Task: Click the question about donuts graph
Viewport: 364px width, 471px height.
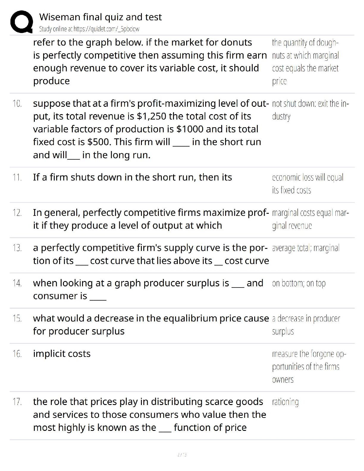Action: (x=150, y=62)
